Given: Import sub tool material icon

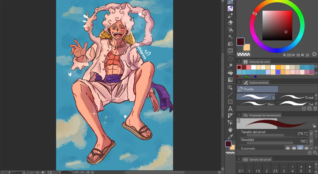Looking at the screenshot, I should 304,109.
